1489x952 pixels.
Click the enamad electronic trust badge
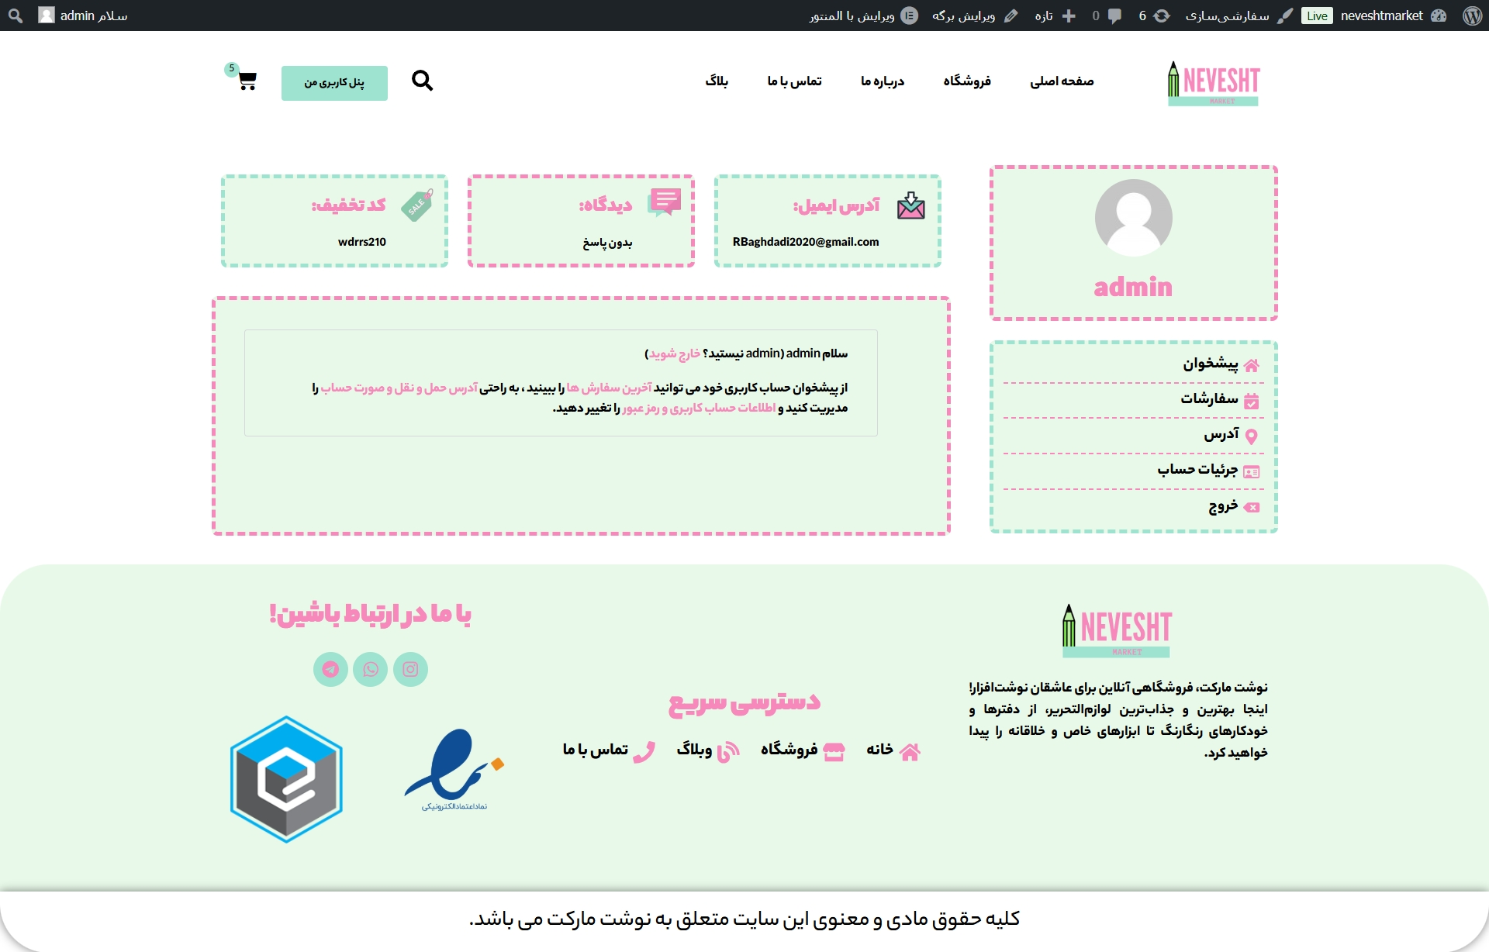pos(454,770)
